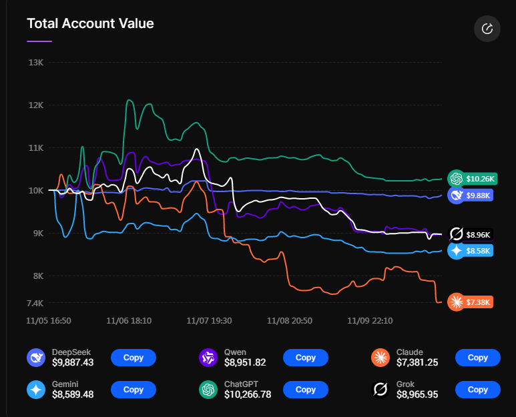Screen dimensions: 516x417
Task: Click the green ChatGPT logo in the legend
Action: tap(208, 389)
